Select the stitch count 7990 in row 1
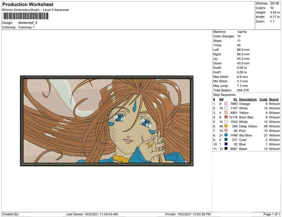 (x=234, y=104)
